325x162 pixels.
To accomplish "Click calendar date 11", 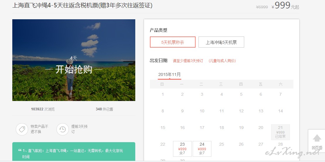I will tap(222, 111).
